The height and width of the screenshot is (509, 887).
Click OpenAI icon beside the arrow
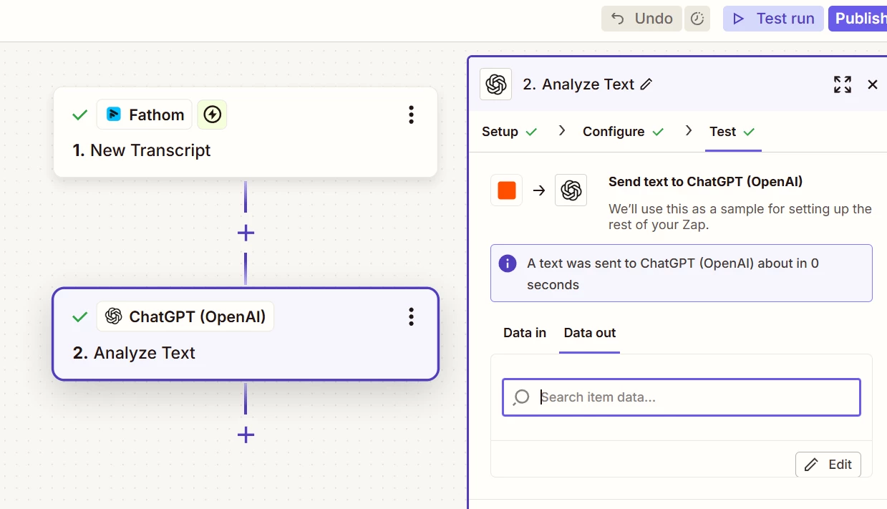pos(571,190)
